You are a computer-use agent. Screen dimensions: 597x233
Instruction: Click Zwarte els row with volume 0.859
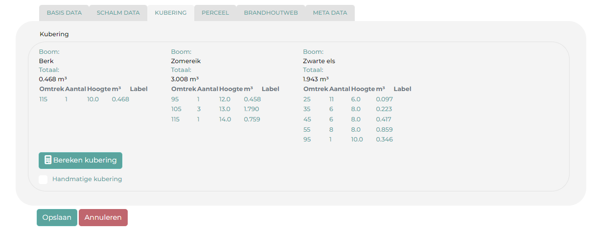[x=347, y=130]
